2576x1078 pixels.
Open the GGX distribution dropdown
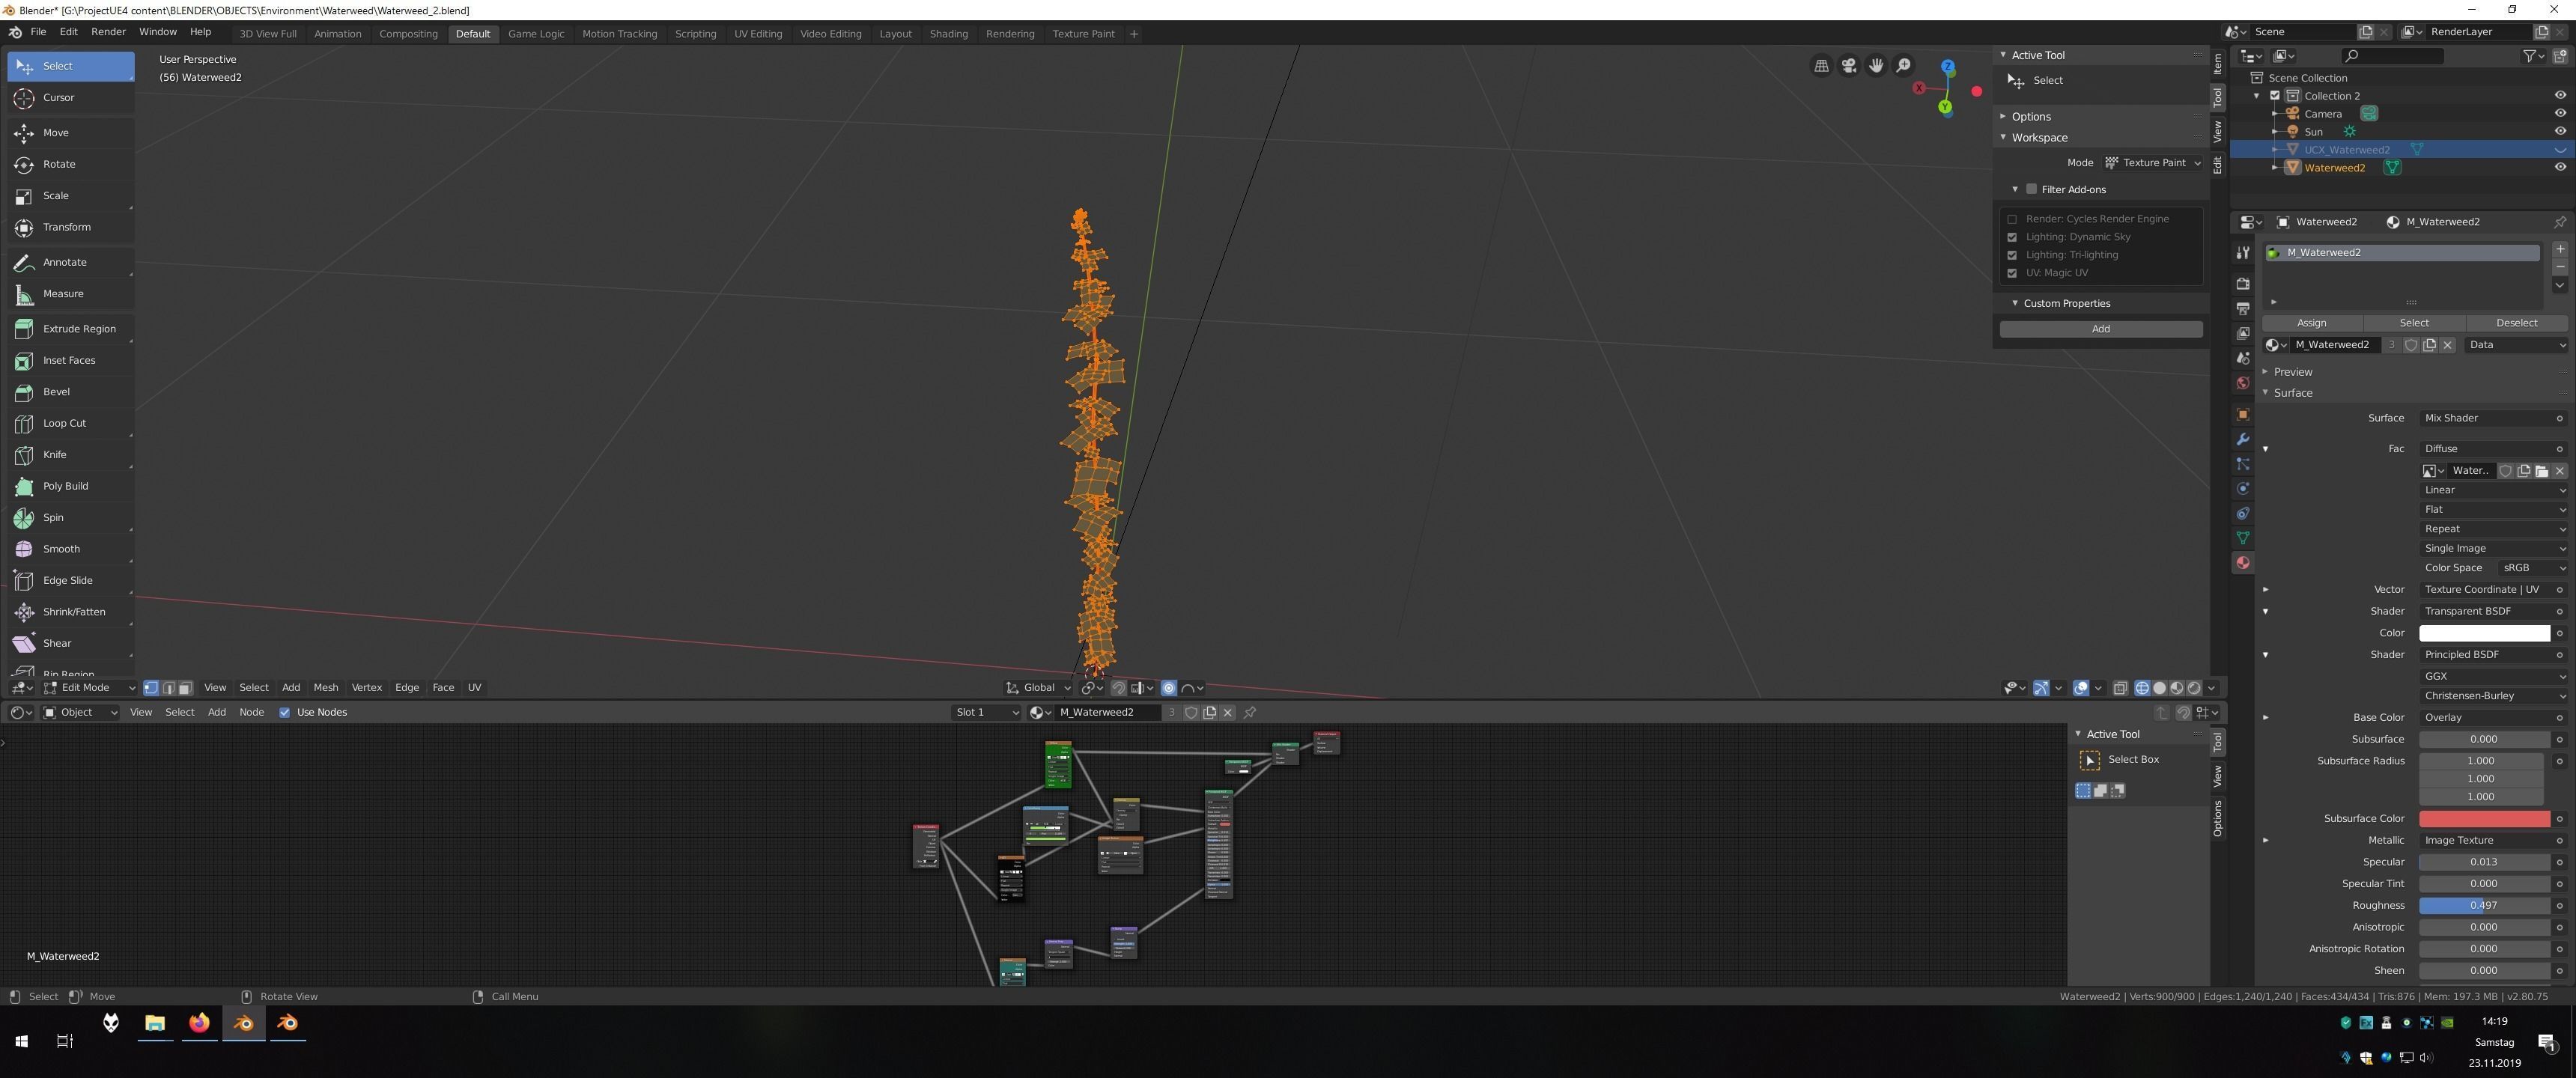[2493, 677]
